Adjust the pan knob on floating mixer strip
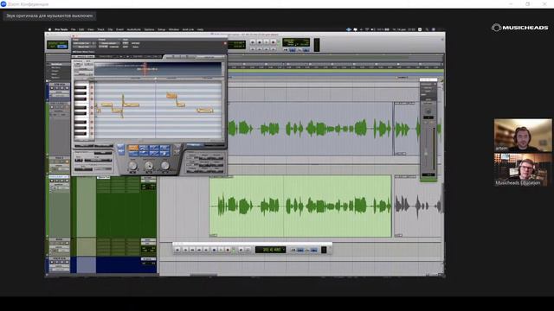The width and height of the screenshot is (554, 311). coord(428,111)
